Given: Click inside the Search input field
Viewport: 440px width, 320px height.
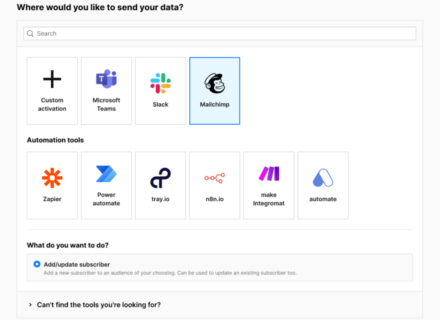Looking at the screenshot, I should [x=172, y=33].
